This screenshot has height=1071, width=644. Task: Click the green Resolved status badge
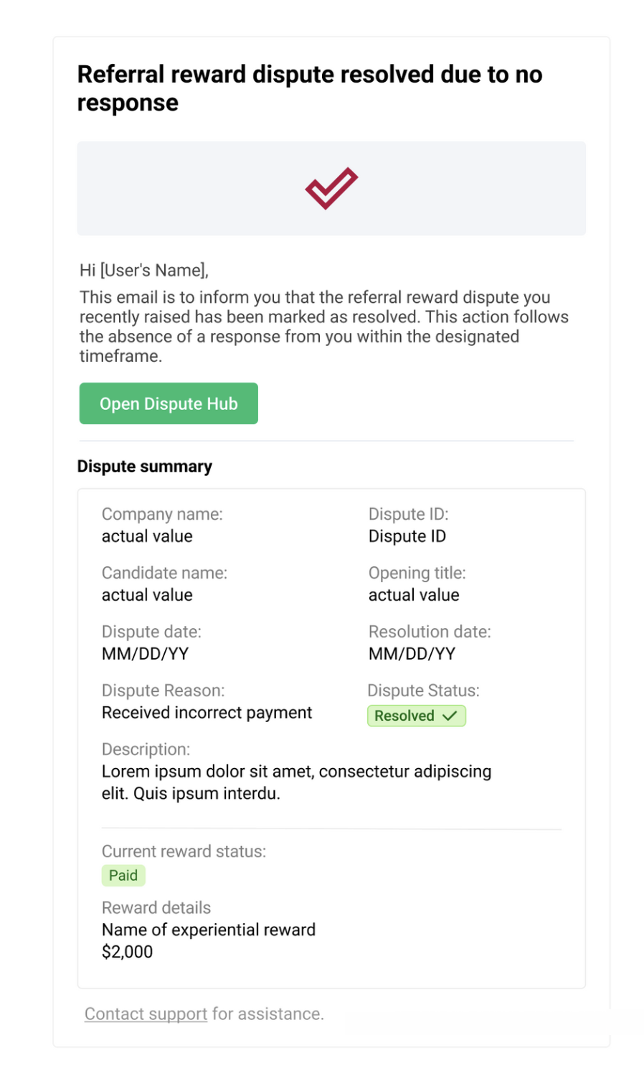(x=417, y=716)
